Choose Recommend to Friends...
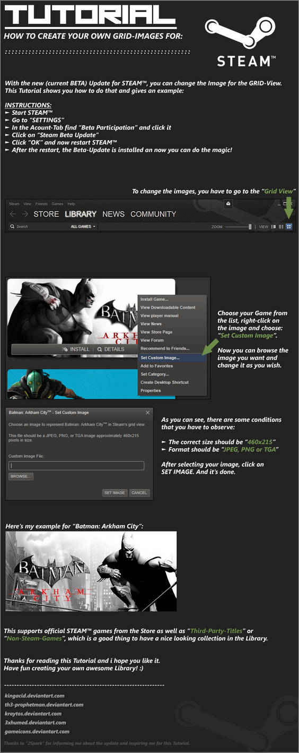This screenshot has width=299, height=753. coord(172,348)
